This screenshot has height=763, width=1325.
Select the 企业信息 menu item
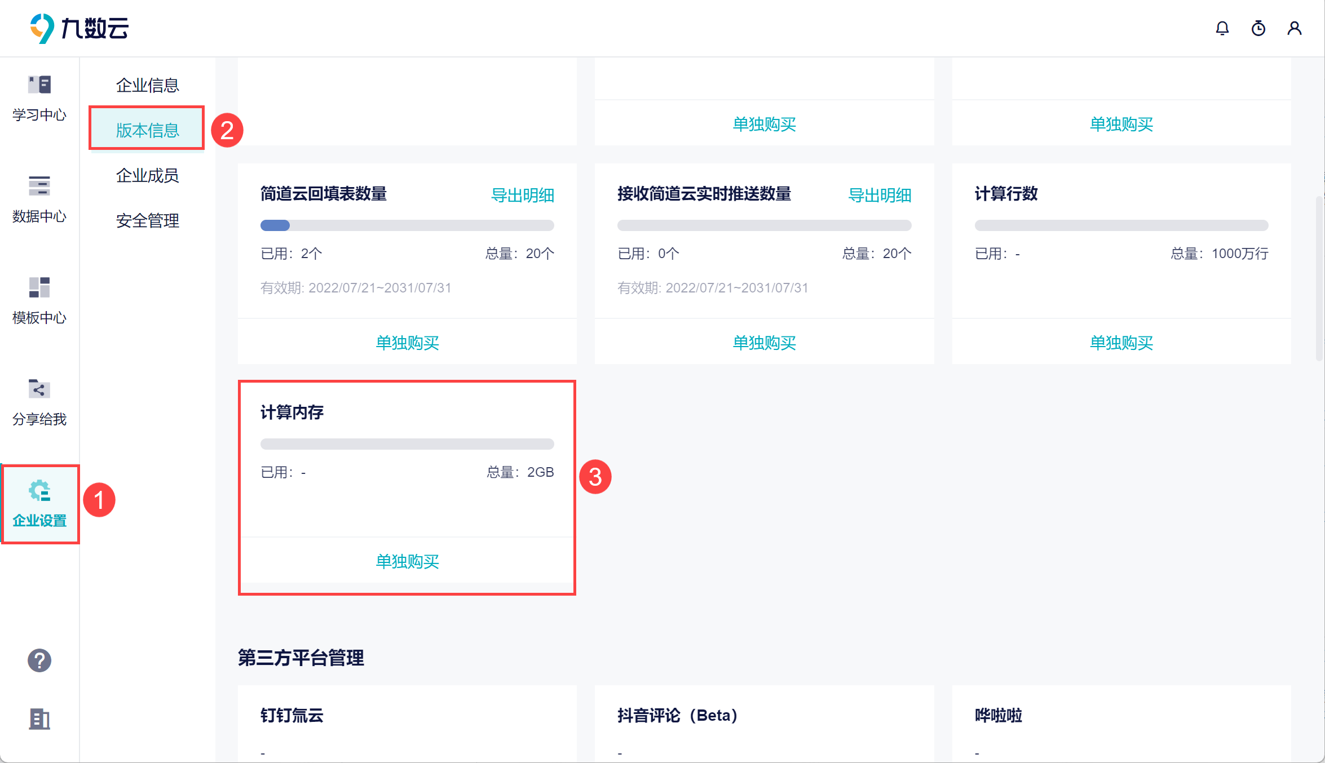point(147,85)
